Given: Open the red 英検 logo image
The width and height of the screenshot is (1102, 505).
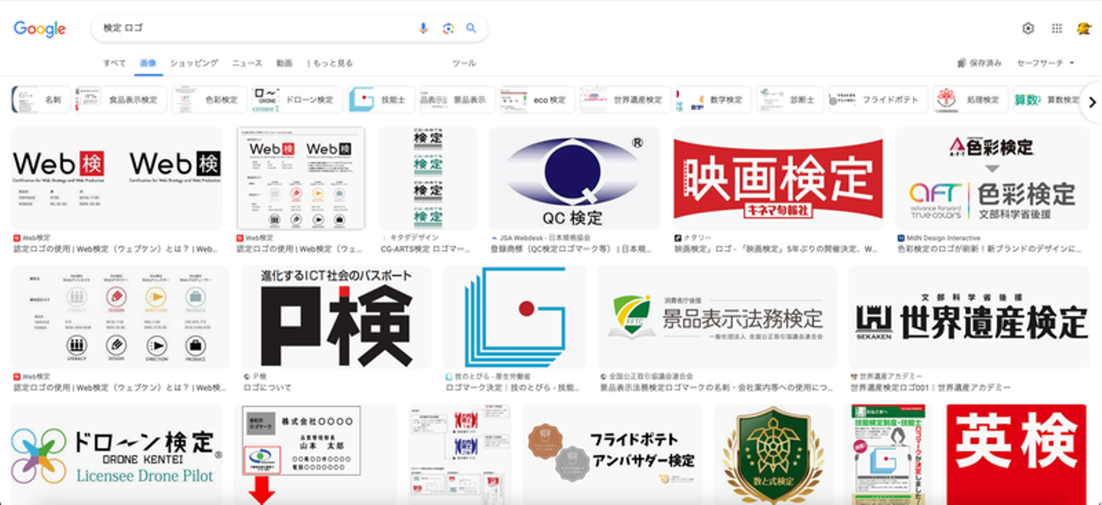Looking at the screenshot, I should point(1017,454).
